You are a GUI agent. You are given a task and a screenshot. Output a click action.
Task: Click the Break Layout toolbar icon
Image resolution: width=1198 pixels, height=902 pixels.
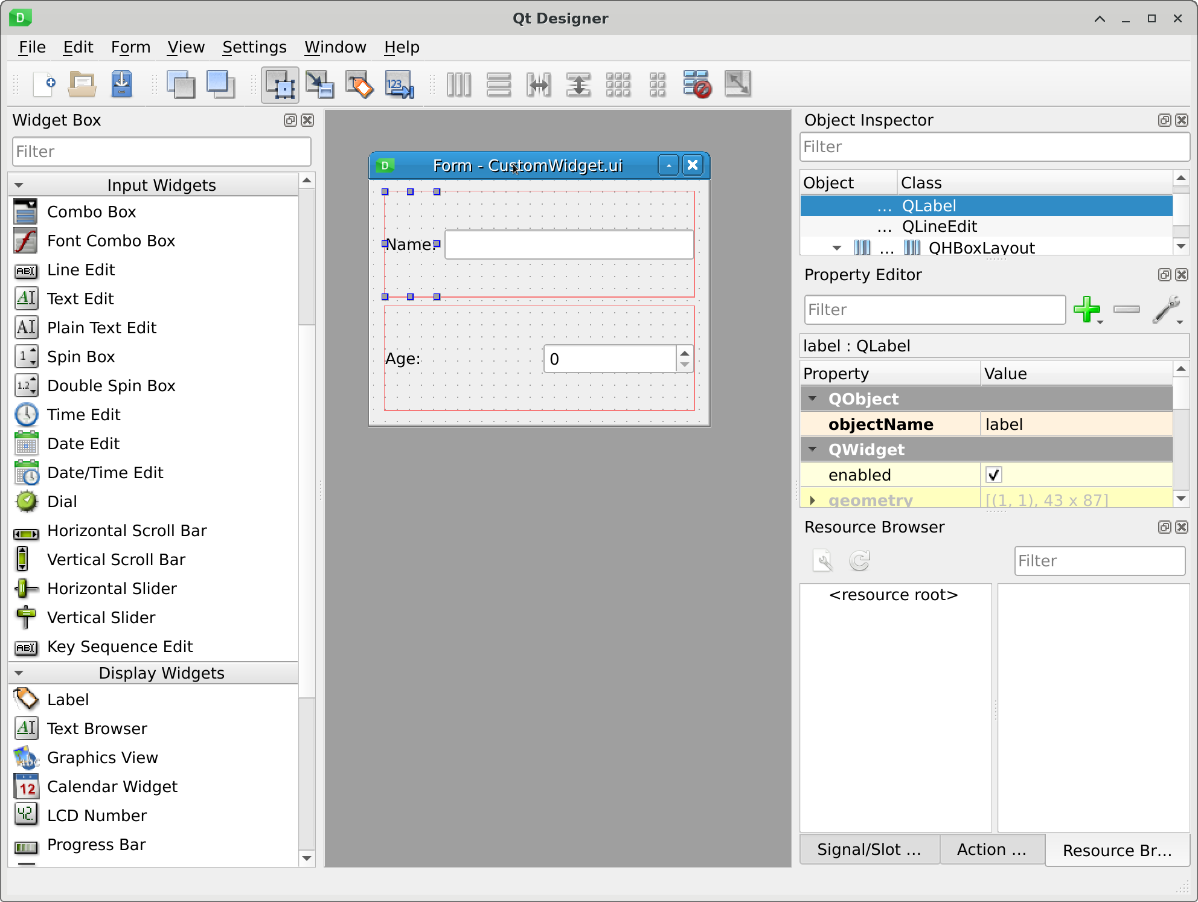697,85
